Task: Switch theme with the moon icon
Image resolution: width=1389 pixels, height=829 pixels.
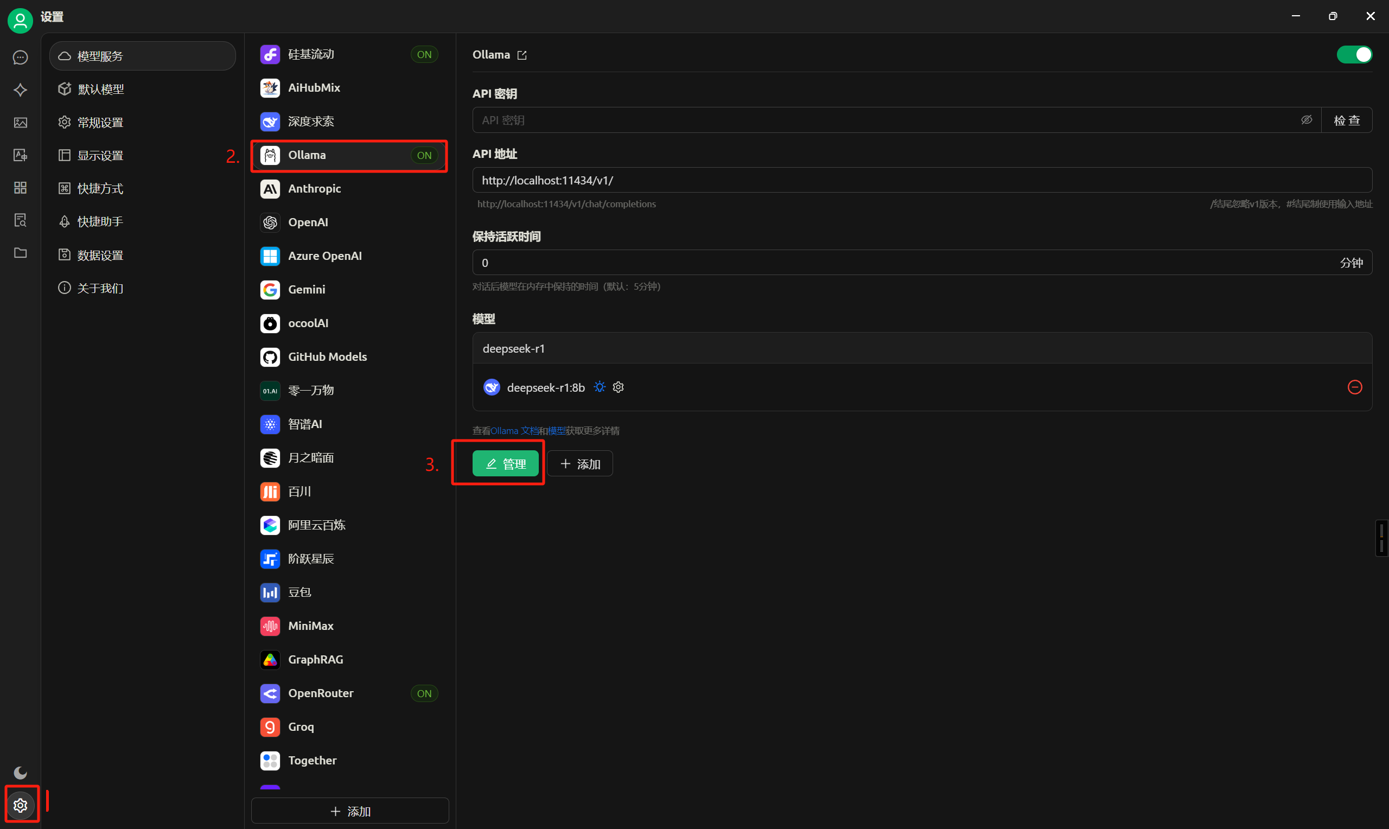Action: pyautogui.click(x=20, y=773)
